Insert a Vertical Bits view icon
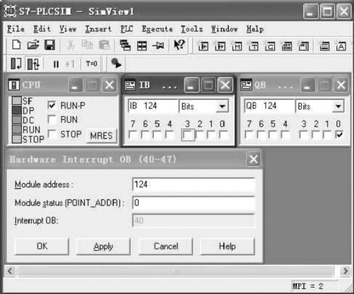The width and height of the screenshot is (354, 294). [x=303, y=46]
